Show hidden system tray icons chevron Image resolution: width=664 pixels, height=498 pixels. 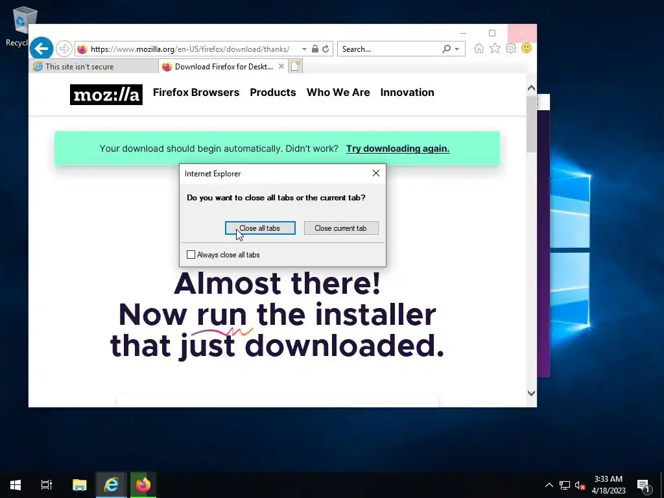coord(549,485)
